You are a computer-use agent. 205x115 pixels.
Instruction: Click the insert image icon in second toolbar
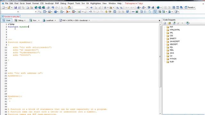point(137,12)
